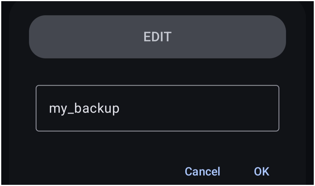Viewport: 315px width, 186px height.
Task: Click Cancel in the dialog
Action: [202, 172]
